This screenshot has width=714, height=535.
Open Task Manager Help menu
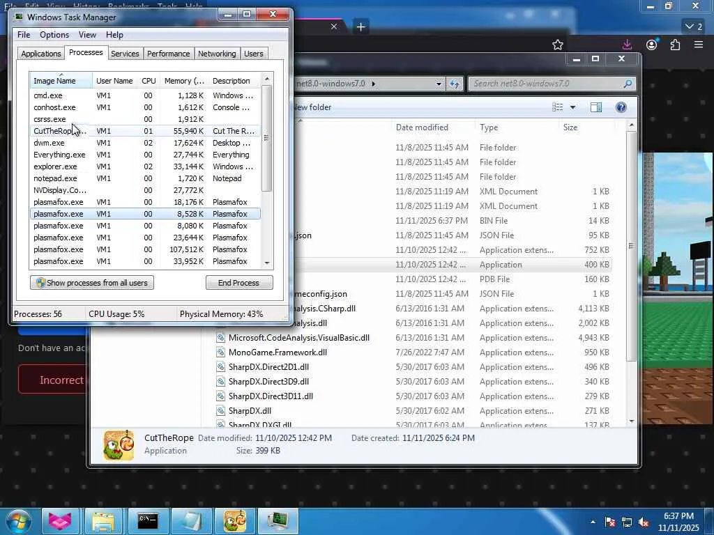click(x=115, y=35)
